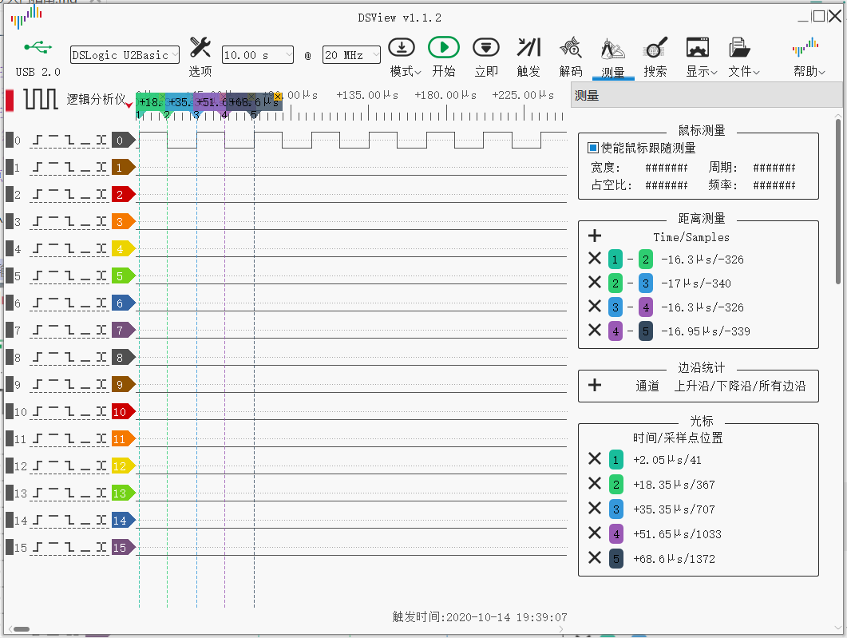Image resolution: width=847 pixels, height=638 pixels.
Task: Delete the 1 - 2 distance measurement
Action: [x=594, y=258]
